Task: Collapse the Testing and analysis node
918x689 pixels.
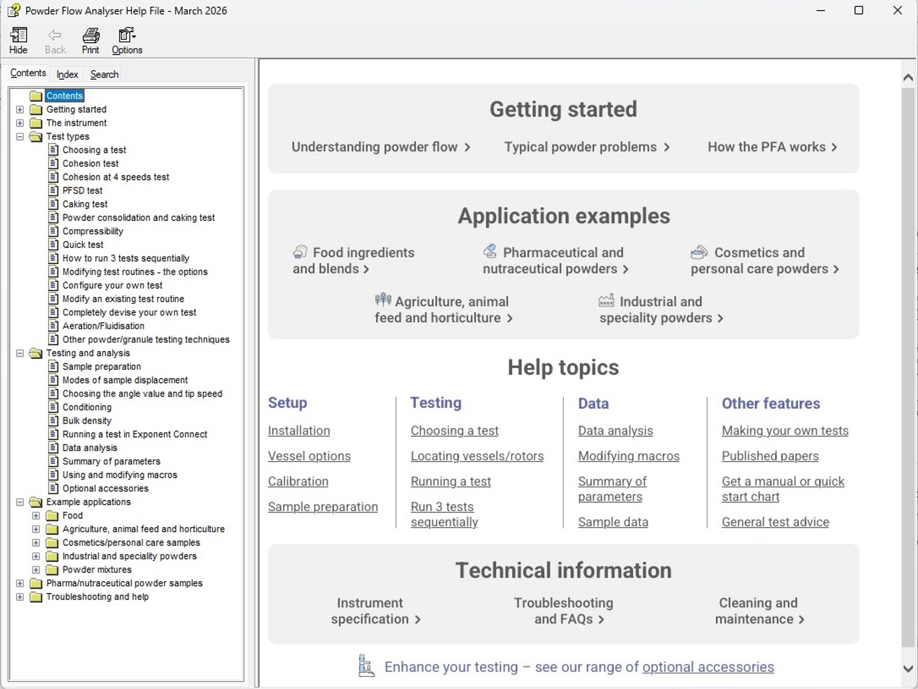Action: point(20,353)
